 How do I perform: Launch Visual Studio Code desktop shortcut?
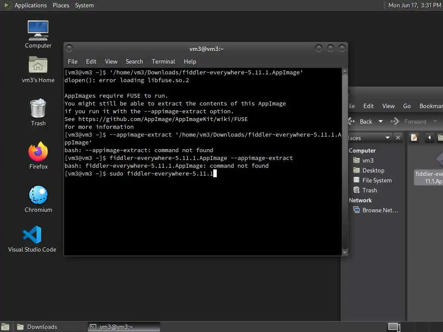tap(32, 239)
